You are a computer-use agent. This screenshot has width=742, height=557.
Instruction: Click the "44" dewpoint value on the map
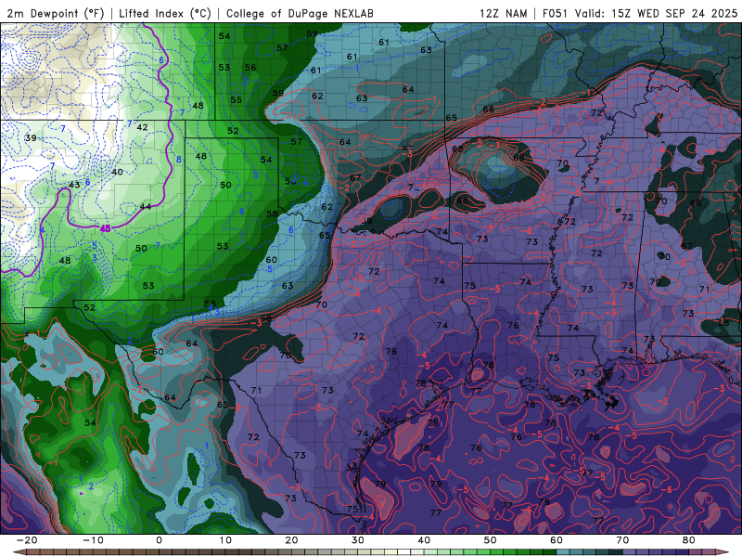coord(146,206)
